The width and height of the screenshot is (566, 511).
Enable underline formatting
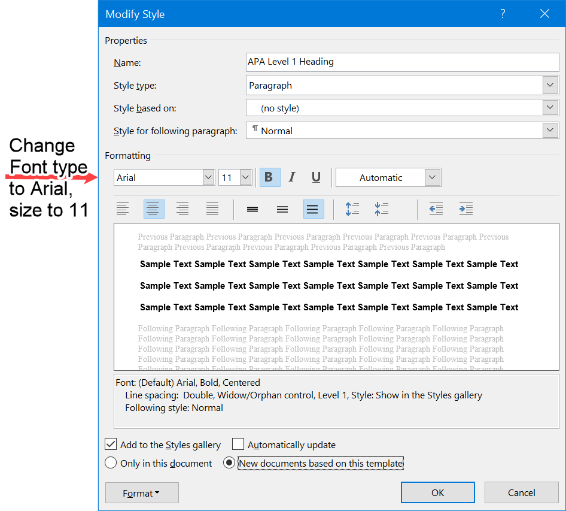click(315, 177)
